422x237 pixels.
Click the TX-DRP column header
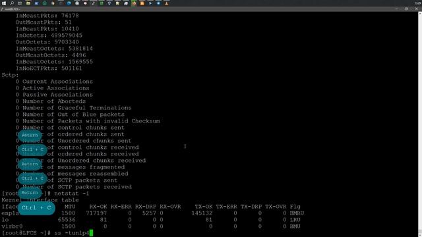pyautogui.click(x=251, y=207)
